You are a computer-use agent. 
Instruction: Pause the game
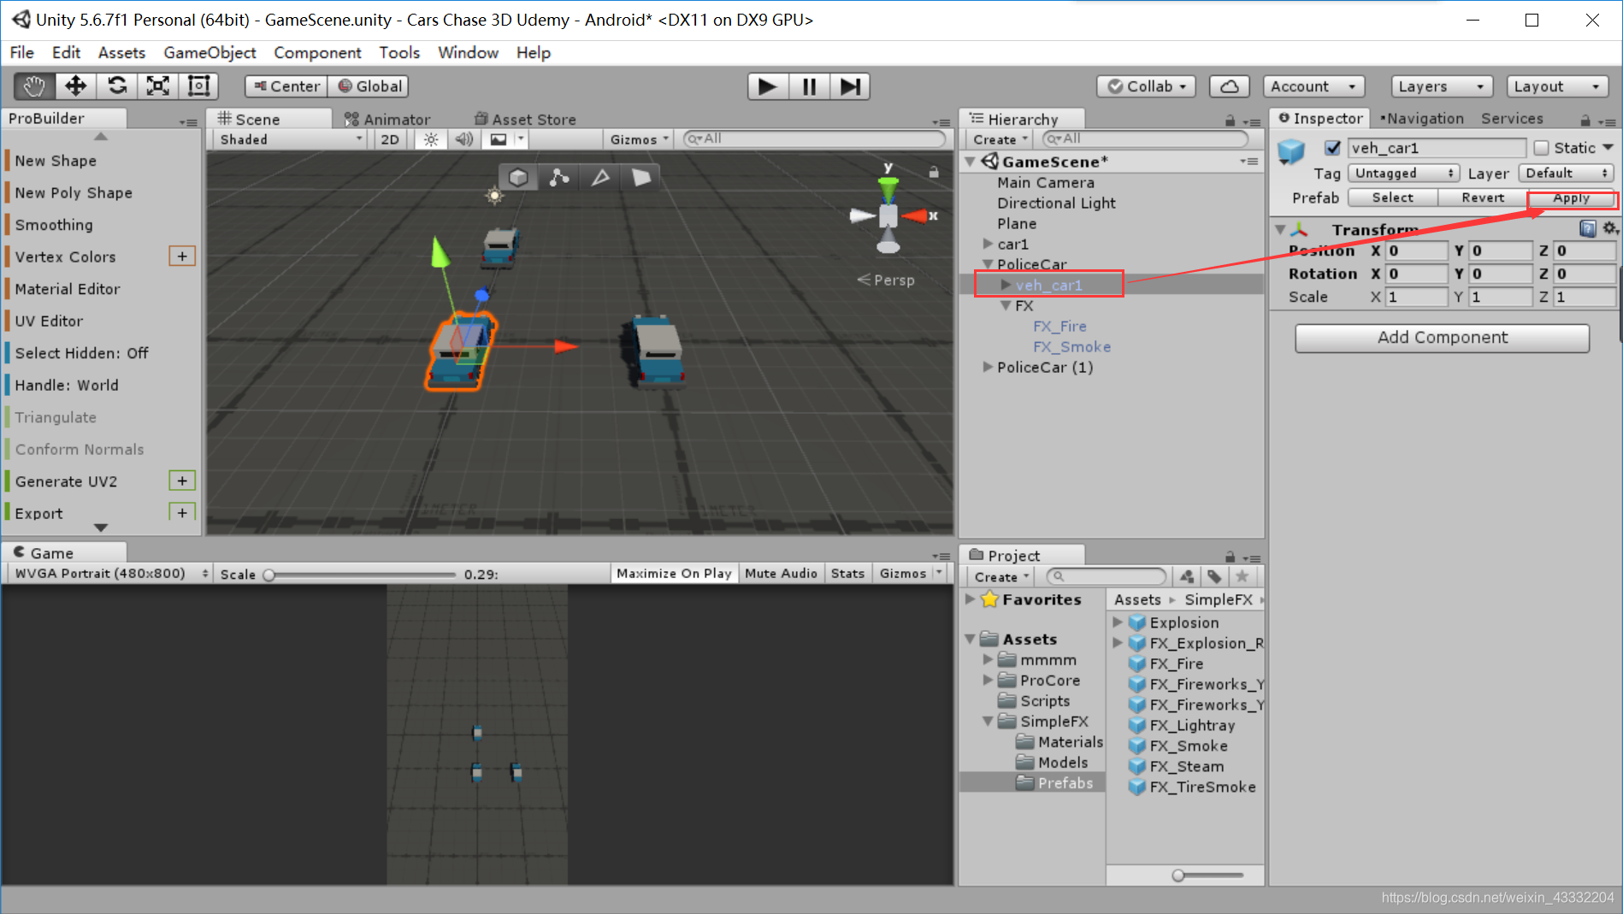pyautogui.click(x=809, y=86)
